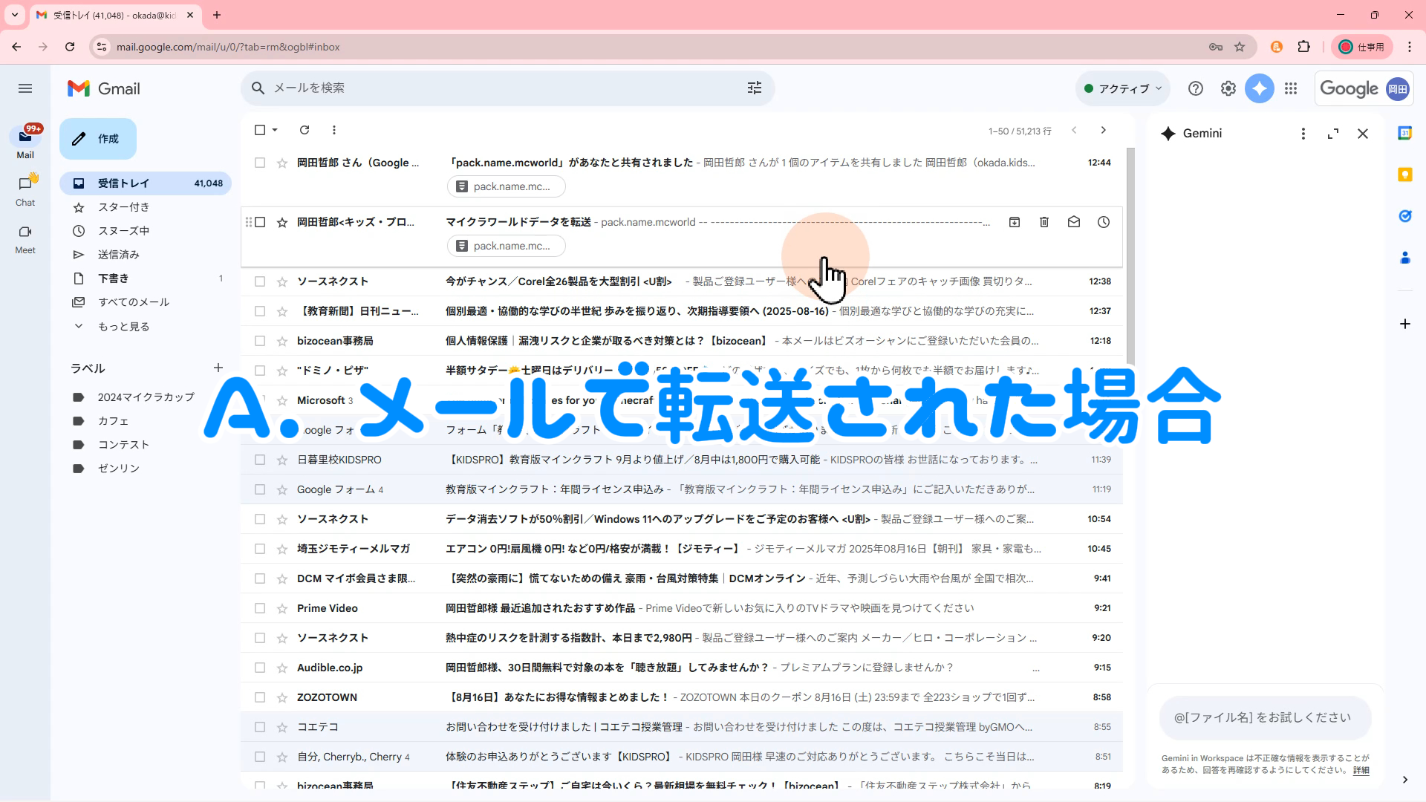Open Gmail settings gear

coord(1228,88)
